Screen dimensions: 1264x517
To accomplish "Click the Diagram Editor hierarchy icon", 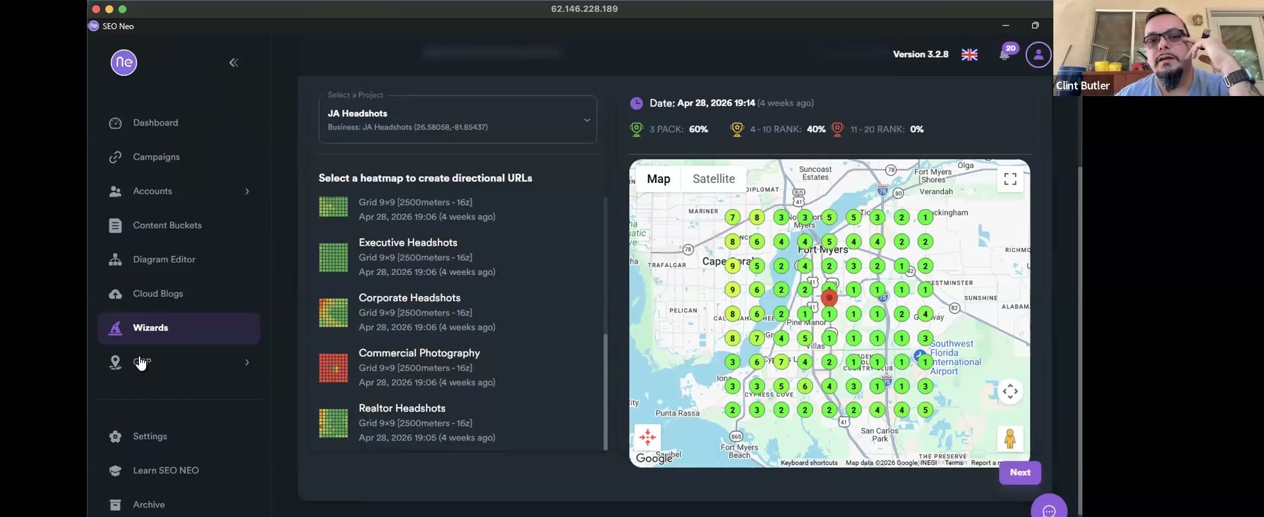I will click(x=115, y=260).
